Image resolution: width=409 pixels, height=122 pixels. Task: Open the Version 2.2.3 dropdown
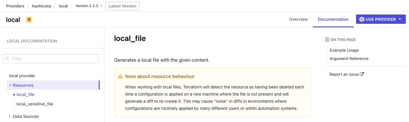89,6
